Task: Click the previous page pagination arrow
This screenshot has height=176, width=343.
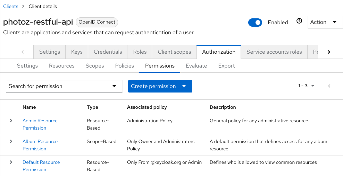Action: click(329, 86)
